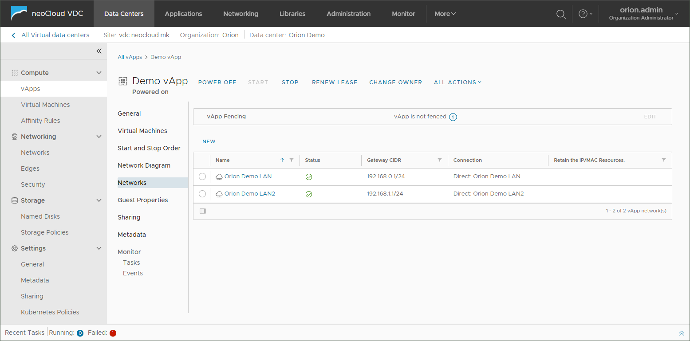Open the search magnifier icon
The width and height of the screenshot is (690, 341).
[561, 14]
